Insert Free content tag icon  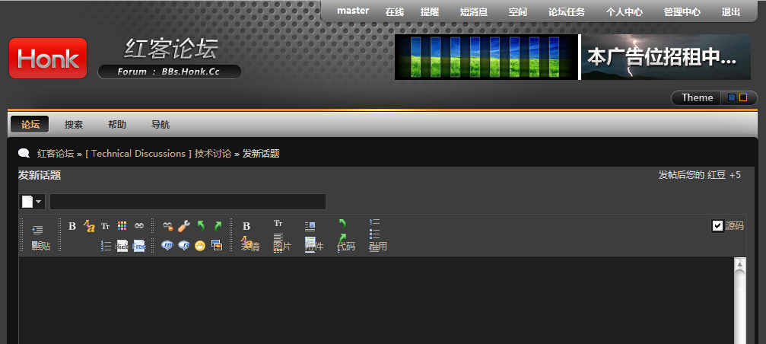(139, 246)
